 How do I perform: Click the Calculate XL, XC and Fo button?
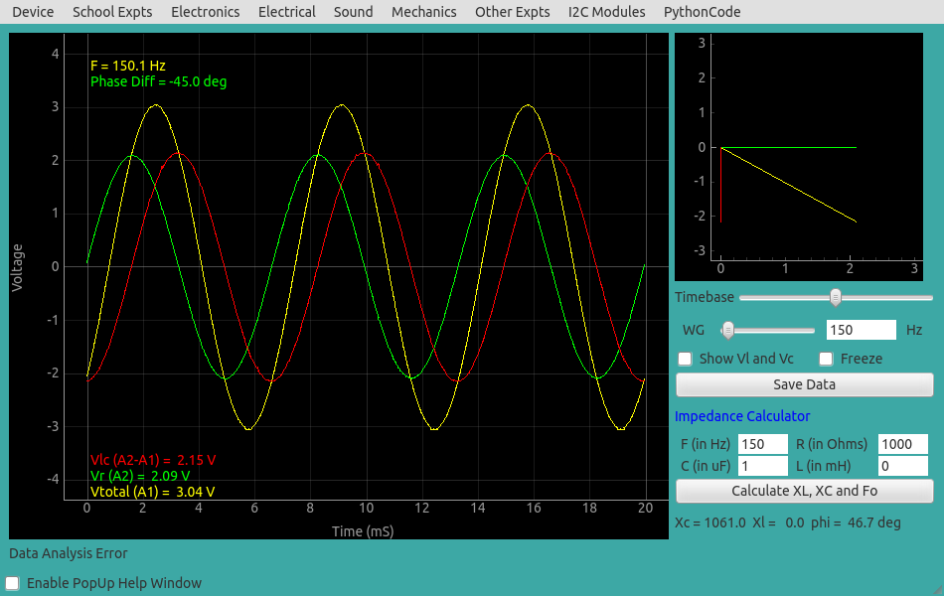804,491
